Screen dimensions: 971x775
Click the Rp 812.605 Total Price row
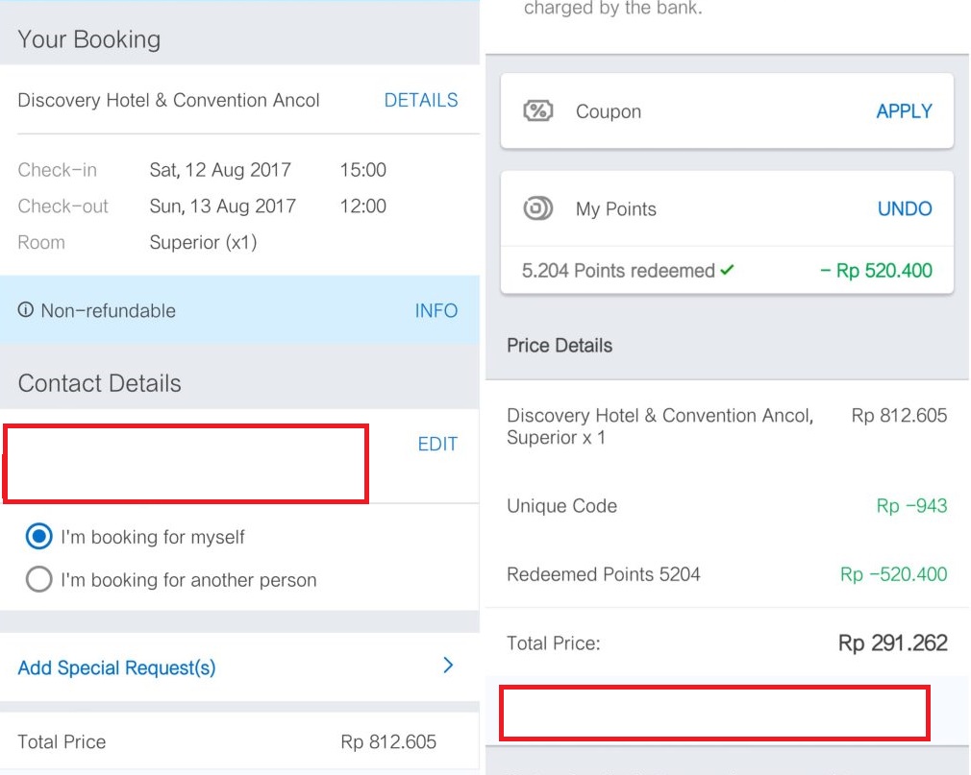[239, 741]
